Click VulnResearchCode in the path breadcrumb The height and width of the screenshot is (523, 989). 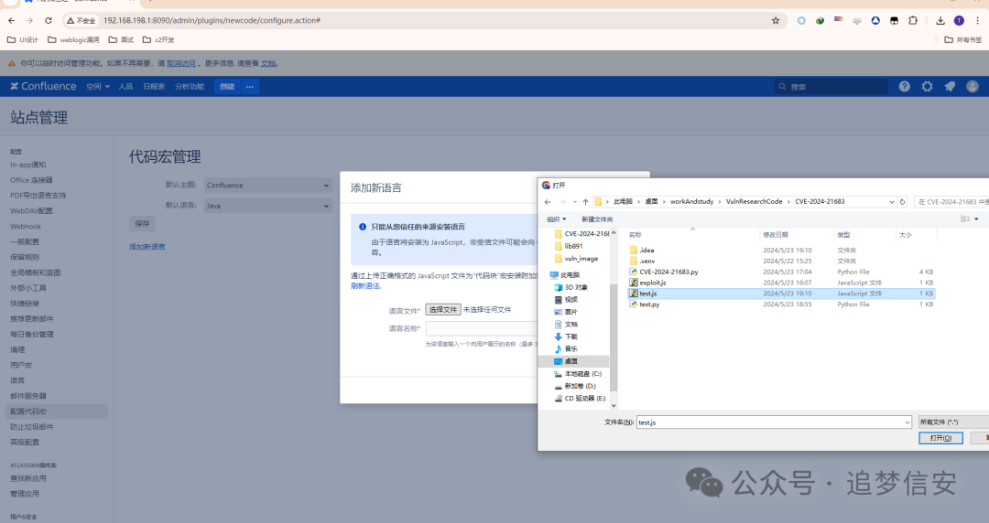(x=754, y=202)
